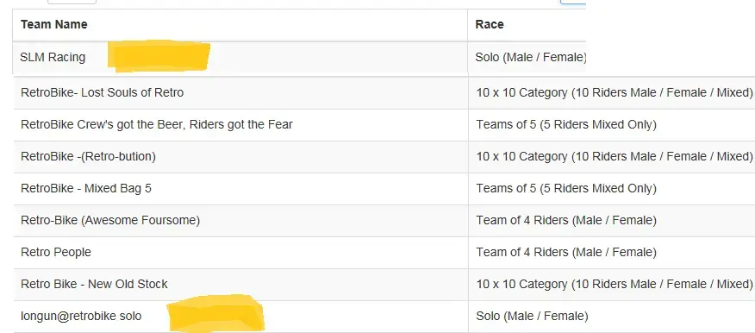The width and height of the screenshot is (755, 333).
Task: Click 10 x 10 Category for Lost Souls
Action: (x=615, y=92)
